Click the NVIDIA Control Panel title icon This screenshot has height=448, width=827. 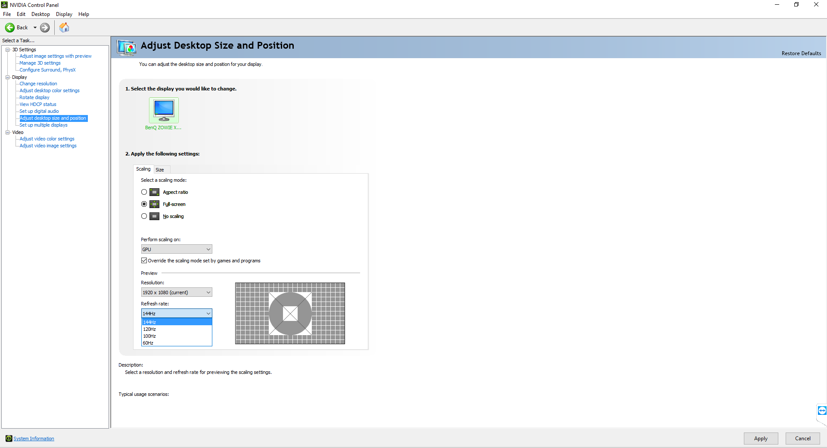coord(5,5)
